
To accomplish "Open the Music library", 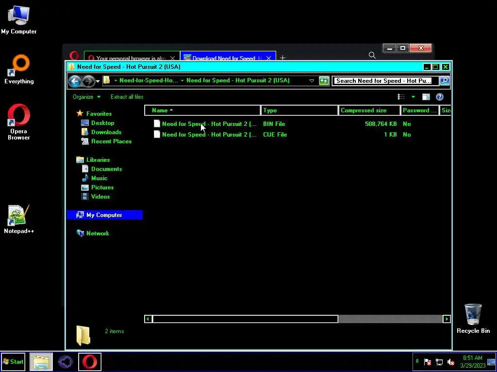I will click(x=99, y=178).
